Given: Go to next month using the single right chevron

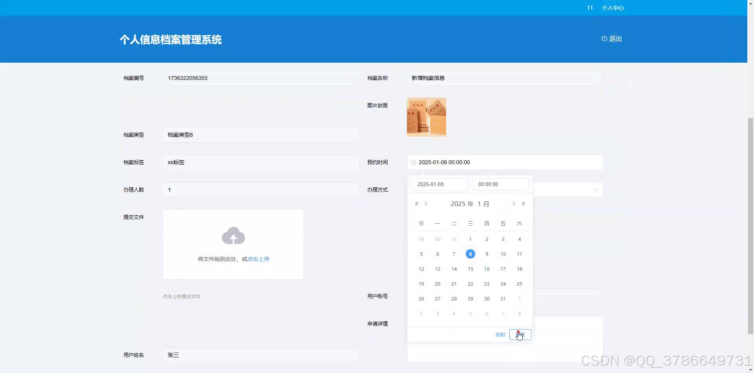Looking at the screenshot, I should pyautogui.click(x=514, y=203).
